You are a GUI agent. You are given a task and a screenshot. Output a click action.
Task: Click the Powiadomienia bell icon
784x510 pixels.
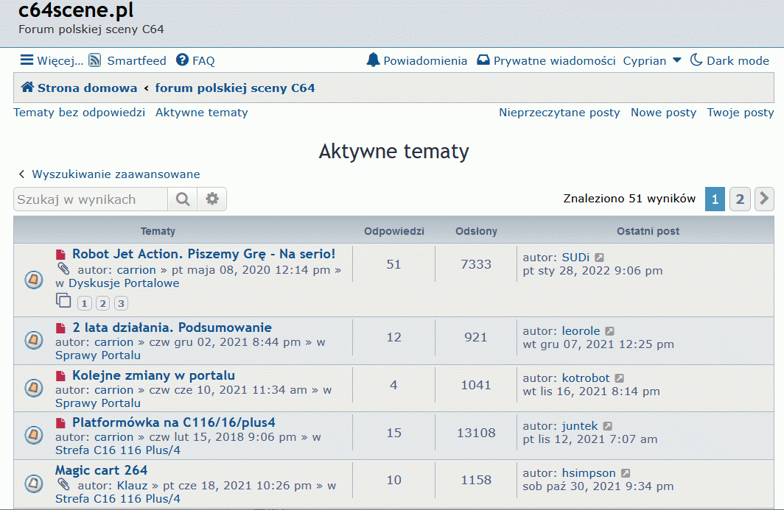pos(373,60)
